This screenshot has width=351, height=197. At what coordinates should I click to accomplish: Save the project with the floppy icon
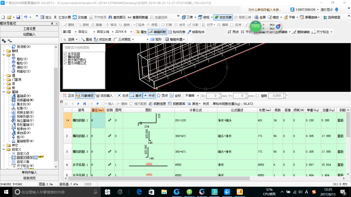[18, 17]
